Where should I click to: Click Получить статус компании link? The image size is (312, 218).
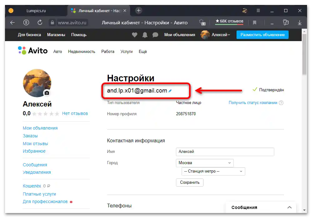(253, 103)
